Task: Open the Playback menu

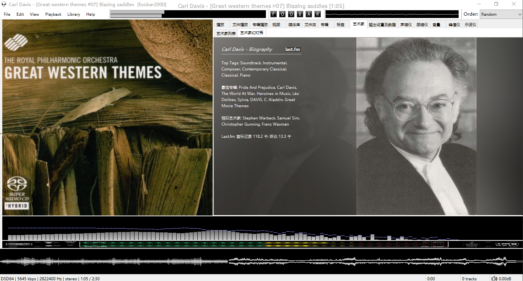Action: pyautogui.click(x=53, y=14)
